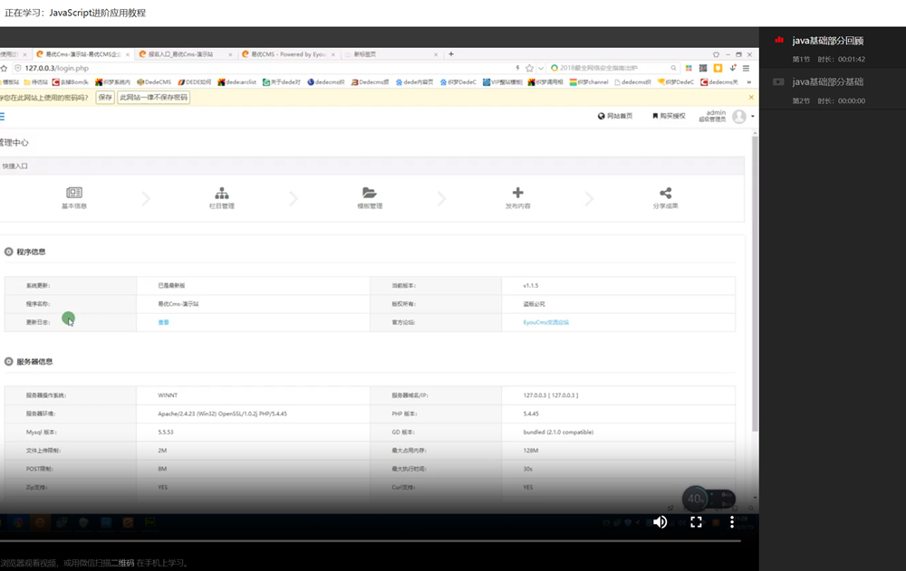Select the 栏目管理 folder icon

[221, 195]
